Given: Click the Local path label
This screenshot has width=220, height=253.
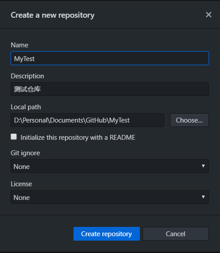Looking at the screenshot, I should tap(26, 107).
